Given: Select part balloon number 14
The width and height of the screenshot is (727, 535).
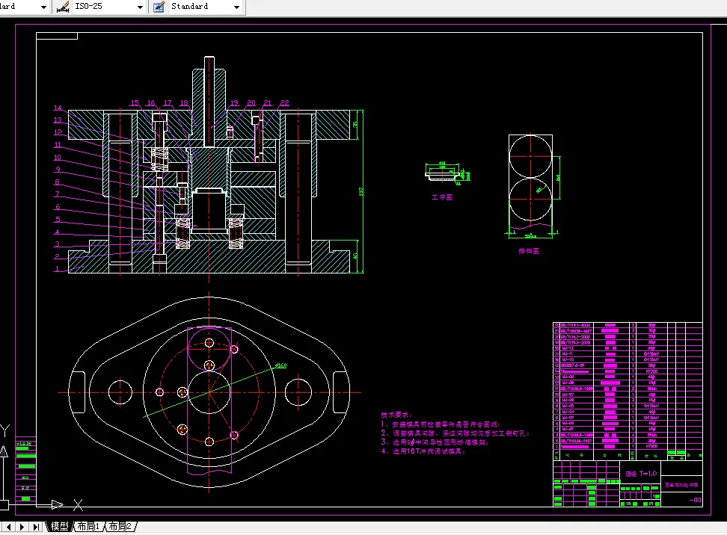Looking at the screenshot, I should (x=58, y=108).
